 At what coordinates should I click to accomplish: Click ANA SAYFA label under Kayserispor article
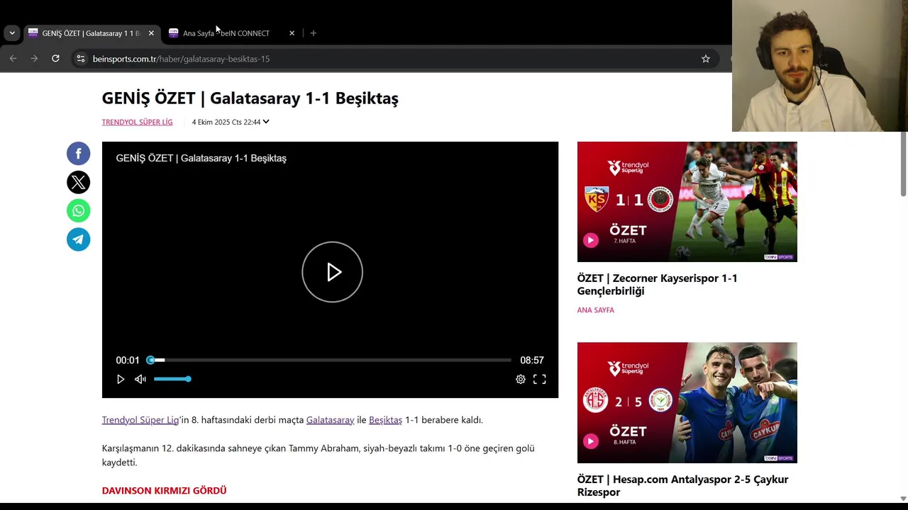(595, 310)
